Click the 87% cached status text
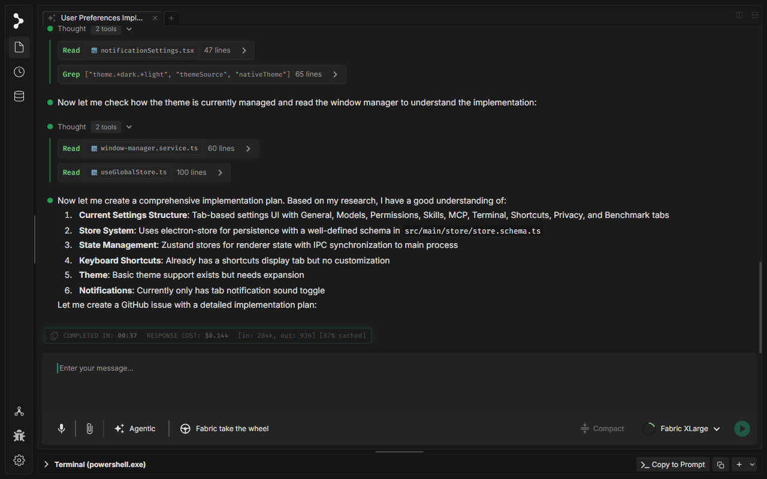The height and width of the screenshot is (479, 767). (x=343, y=336)
